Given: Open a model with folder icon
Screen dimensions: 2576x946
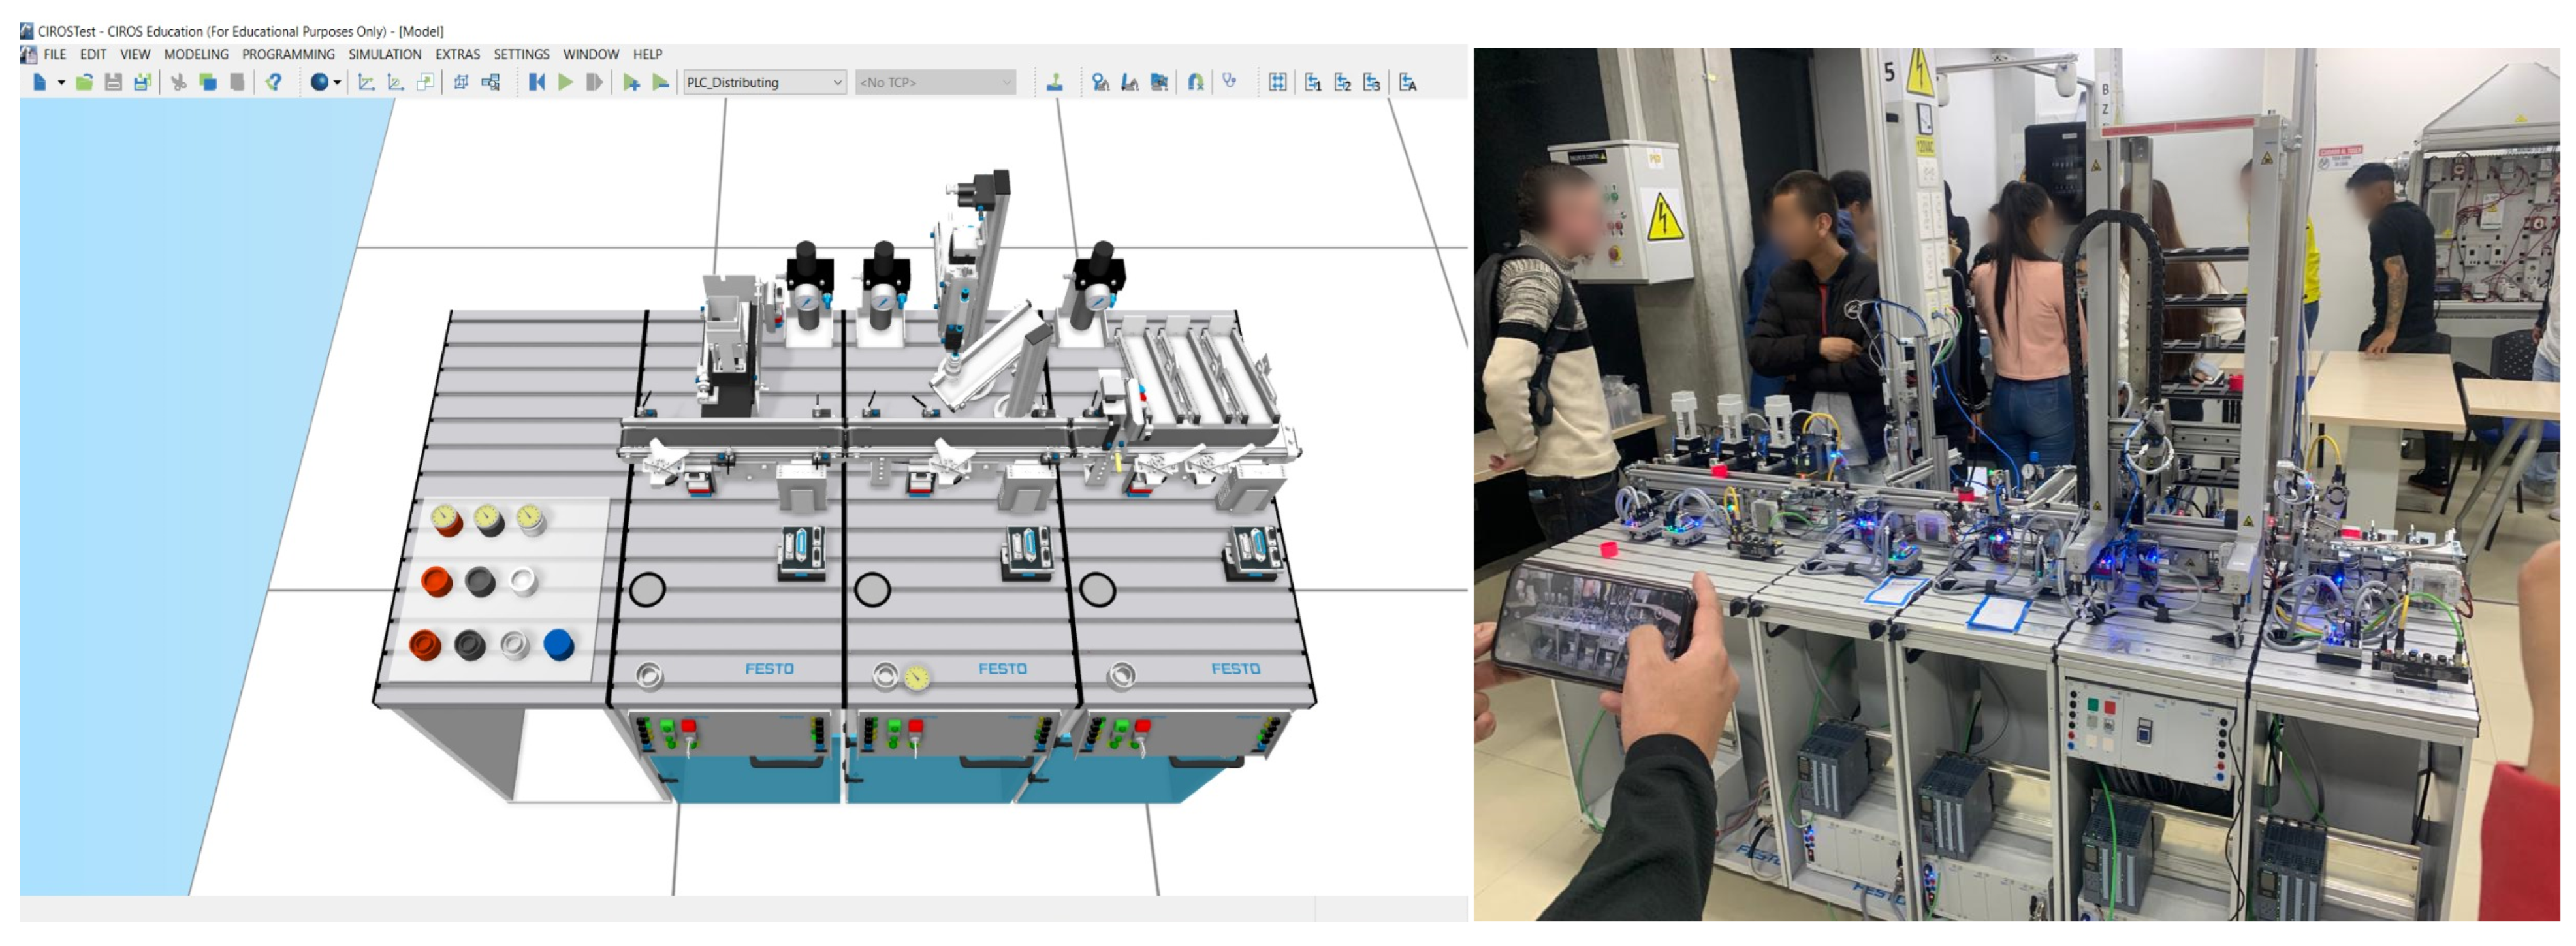Looking at the screenshot, I should (84, 82).
